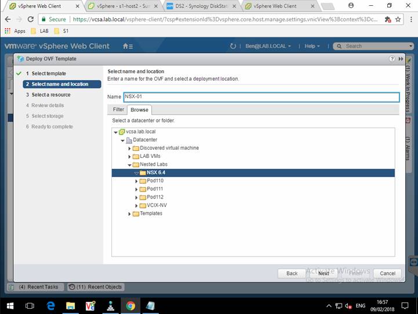Switch to Chrome in the taskbar

[x=130, y=306]
